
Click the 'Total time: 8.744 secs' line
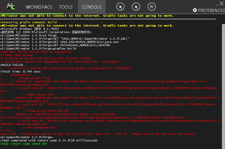20,71
